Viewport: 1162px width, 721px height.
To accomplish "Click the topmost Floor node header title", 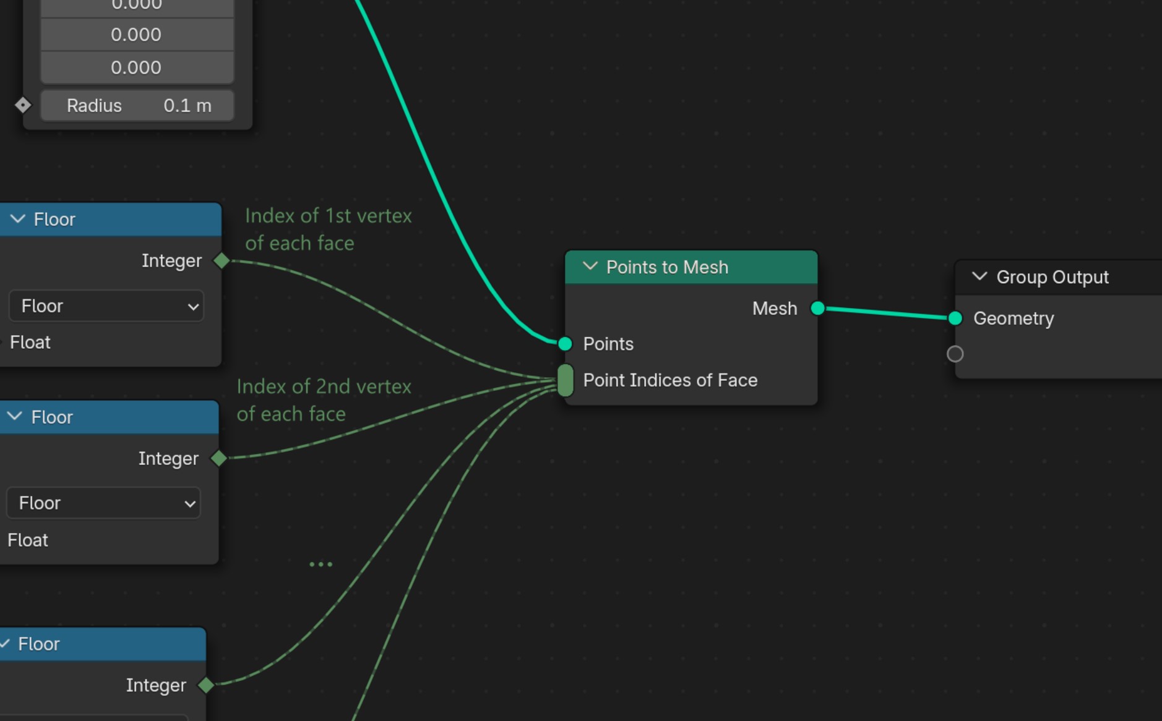I will (54, 220).
